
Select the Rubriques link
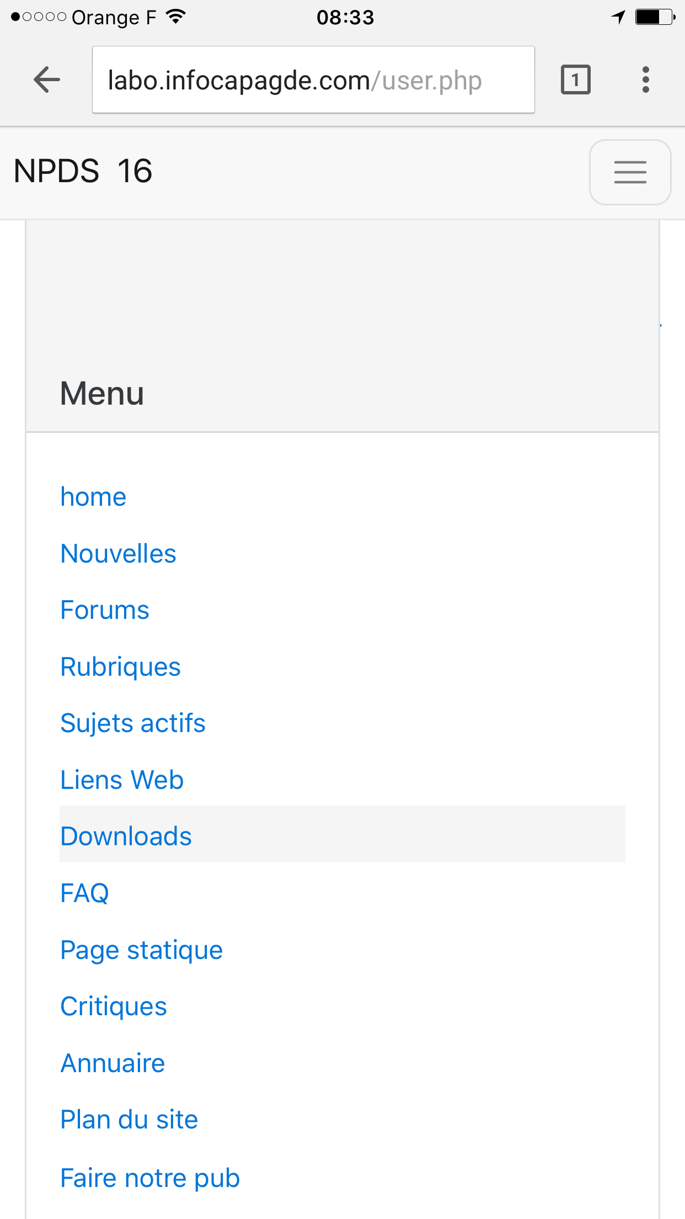[x=120, y=667]
